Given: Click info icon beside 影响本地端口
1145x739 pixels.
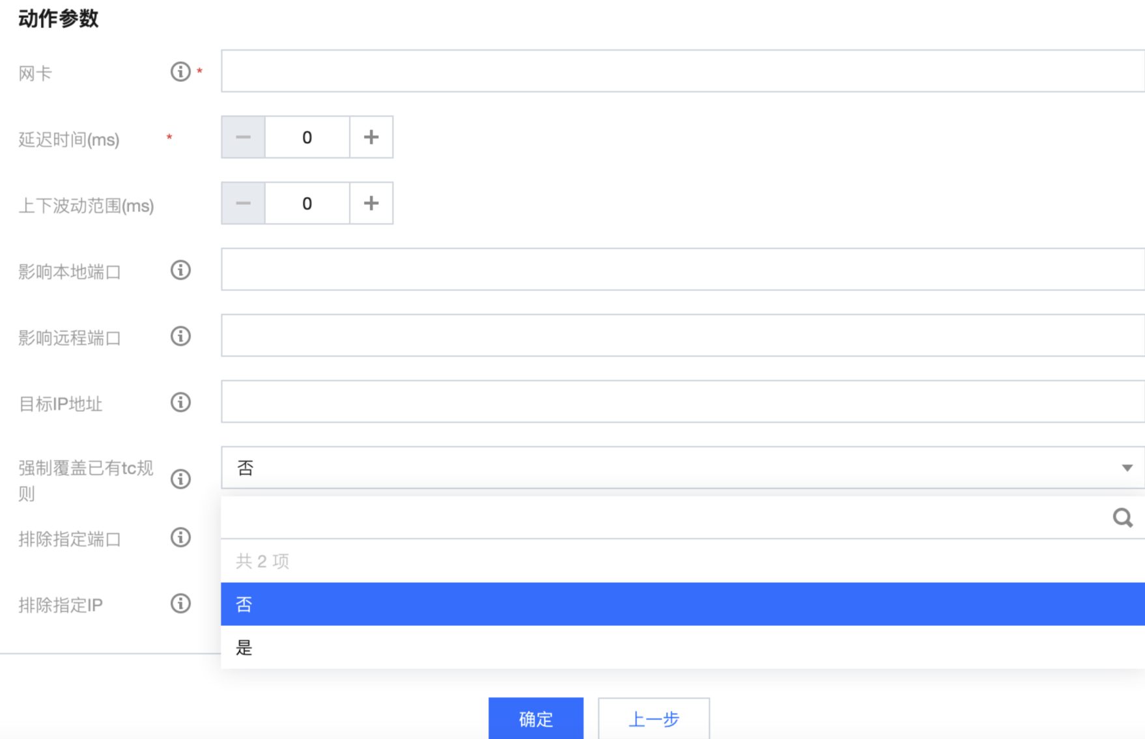Looking at the screenshot, I should (x=180, y=270).
